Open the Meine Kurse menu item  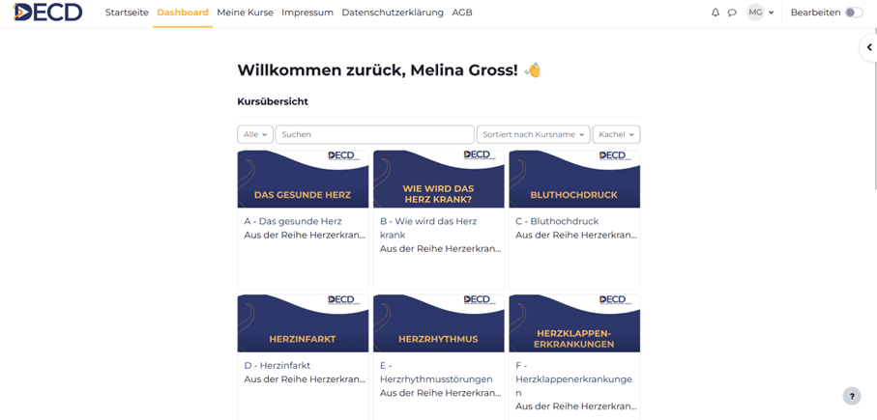pos(245,13)
